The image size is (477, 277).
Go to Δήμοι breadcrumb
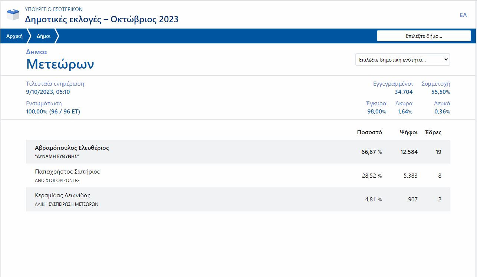tap(43, 36)
